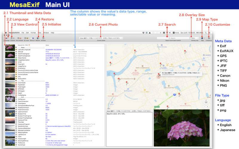Select the Flash value 'No flash'
Image resolution: width=239 pixels, height=149 pixels.
coord(48,136)
